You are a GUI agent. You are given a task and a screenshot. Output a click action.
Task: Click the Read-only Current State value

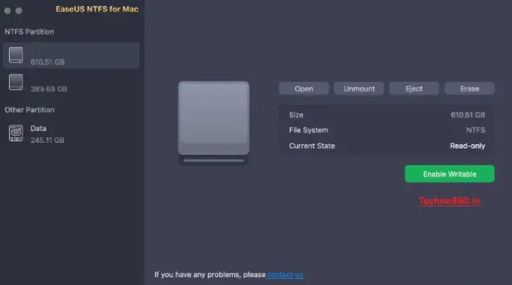(x=467, y=146)
